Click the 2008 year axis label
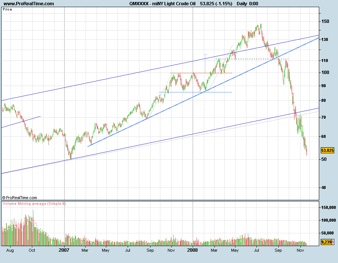Image resolution: width=338 pixels, height=263 pixels. coord(193,250)
